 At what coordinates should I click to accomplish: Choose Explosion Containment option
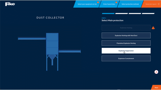[126, 58]
